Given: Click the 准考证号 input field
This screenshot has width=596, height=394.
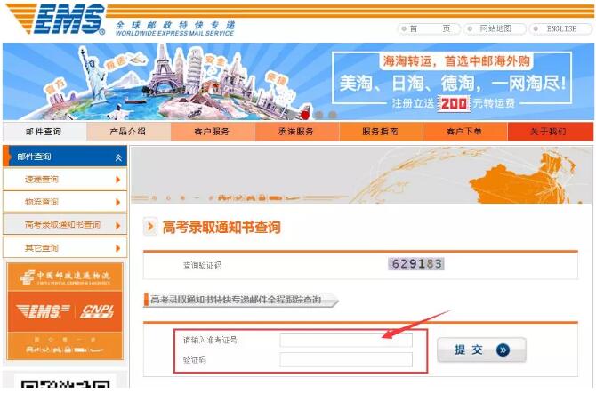Looking at the screenshot, I should pyautogui.click(x=346, y=340).
